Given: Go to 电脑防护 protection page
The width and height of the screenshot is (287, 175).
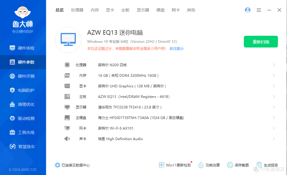Looking at the screenshot, I should point(23,90).
